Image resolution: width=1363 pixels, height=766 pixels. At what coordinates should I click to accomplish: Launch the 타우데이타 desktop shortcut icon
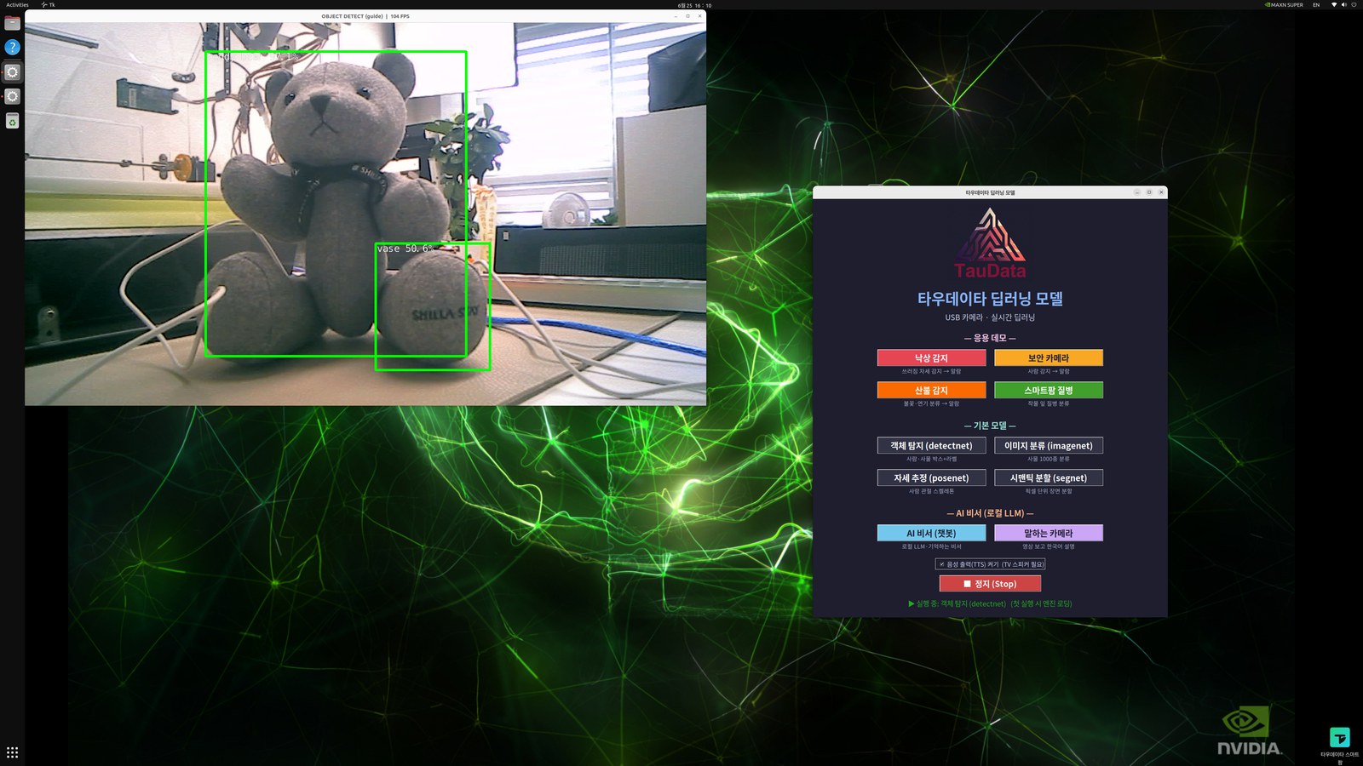(1340, 737)
